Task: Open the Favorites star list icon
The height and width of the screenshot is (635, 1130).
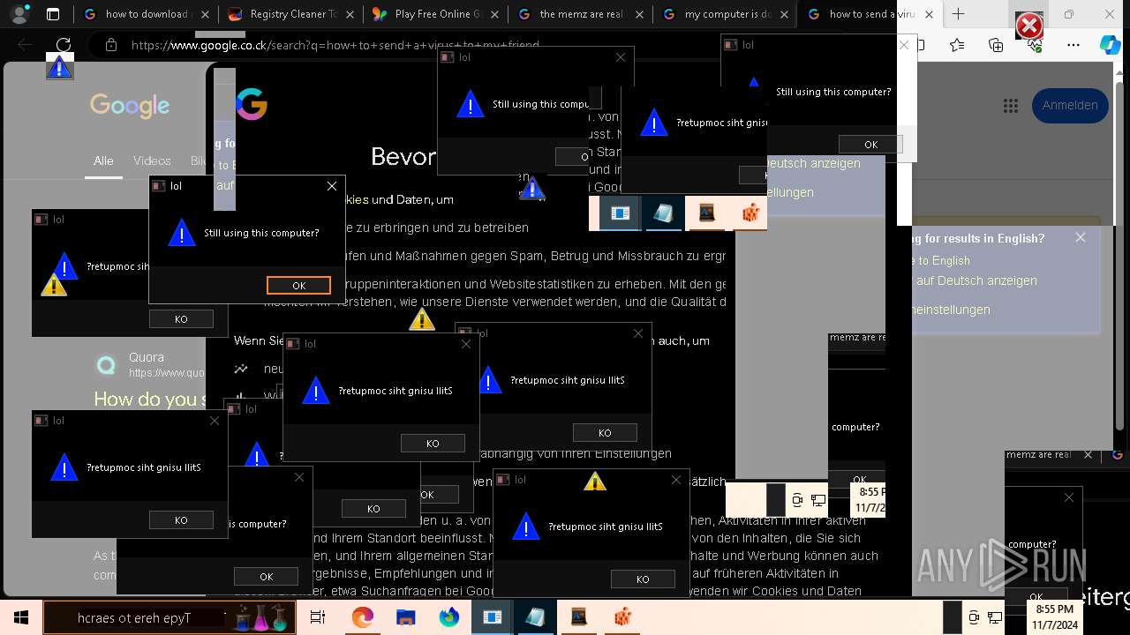Action: (x=958, y=45)
